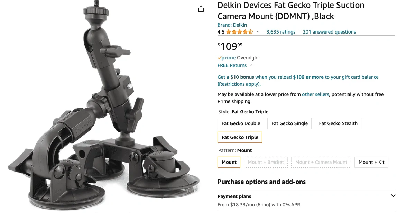Open the gift card Restrictions apply link
This screenshot has height=213, width=397.
(x=239, y=84)
